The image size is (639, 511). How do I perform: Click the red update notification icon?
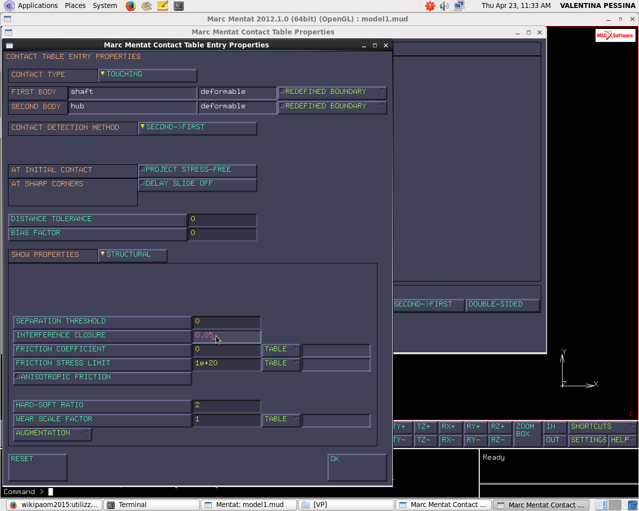[x=430, y=6]
